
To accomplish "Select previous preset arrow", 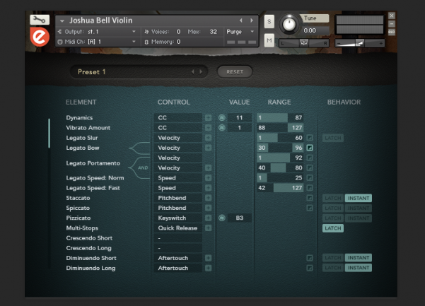I will (x=193, y=72).
